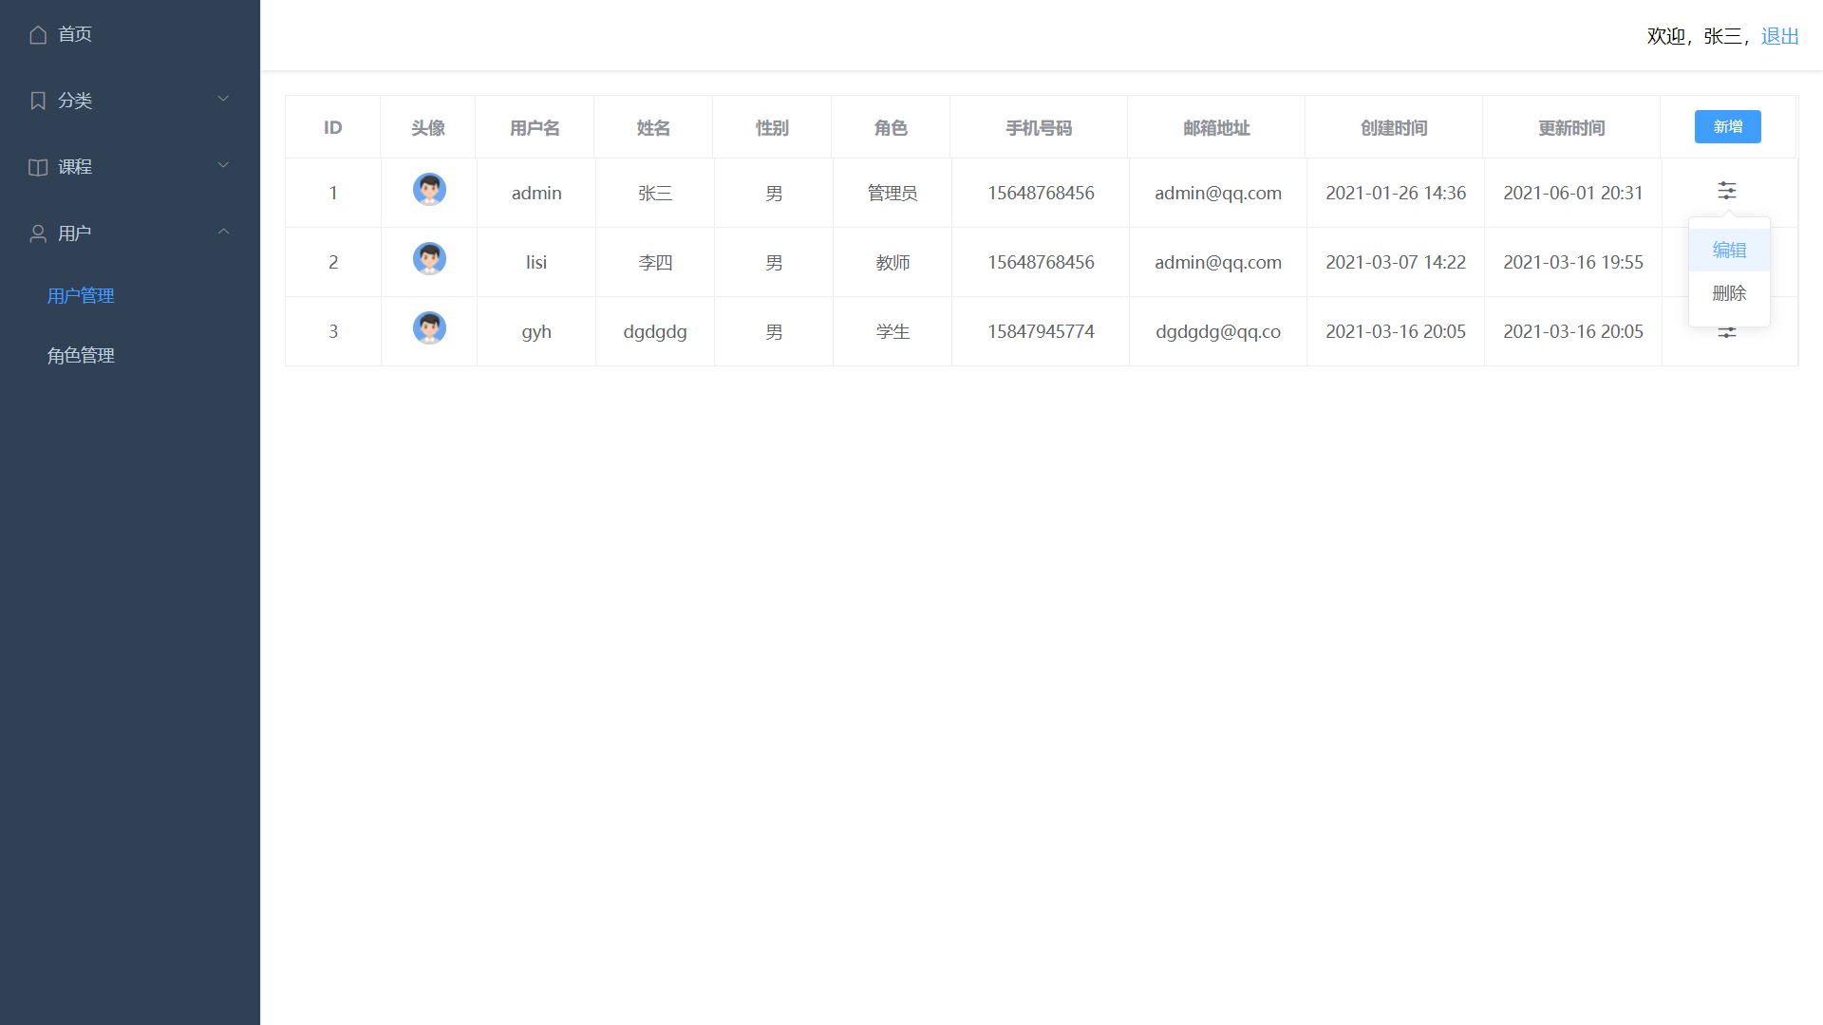Click the bookmark icon beside 分类

pyautogui.click(x=38, y=101)
